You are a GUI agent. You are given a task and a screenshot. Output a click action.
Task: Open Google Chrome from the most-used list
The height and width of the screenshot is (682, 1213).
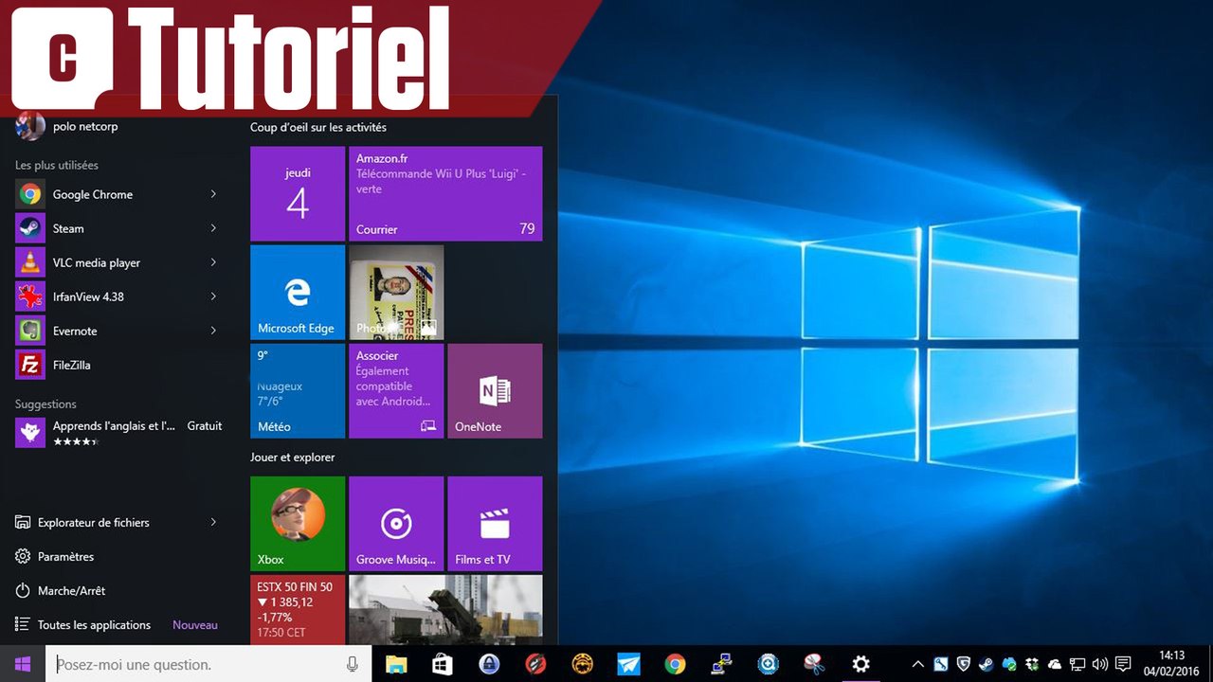(x=118, y=194)
